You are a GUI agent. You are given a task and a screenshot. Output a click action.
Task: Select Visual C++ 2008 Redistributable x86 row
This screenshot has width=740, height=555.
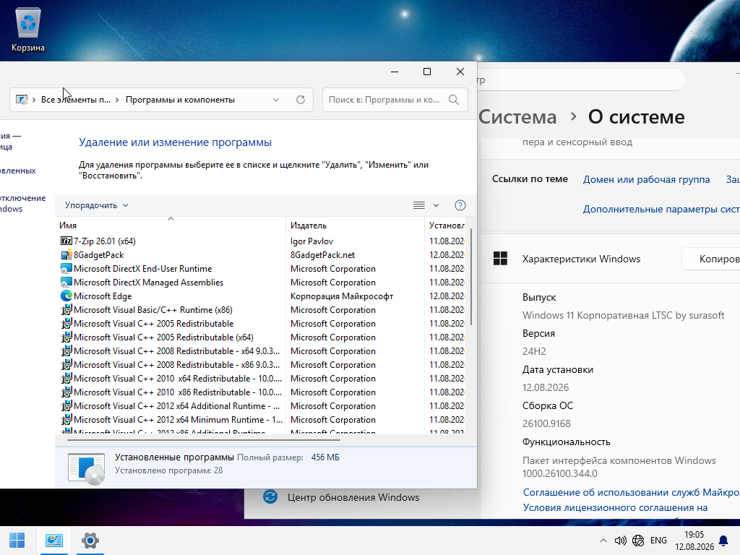[262, 364]
